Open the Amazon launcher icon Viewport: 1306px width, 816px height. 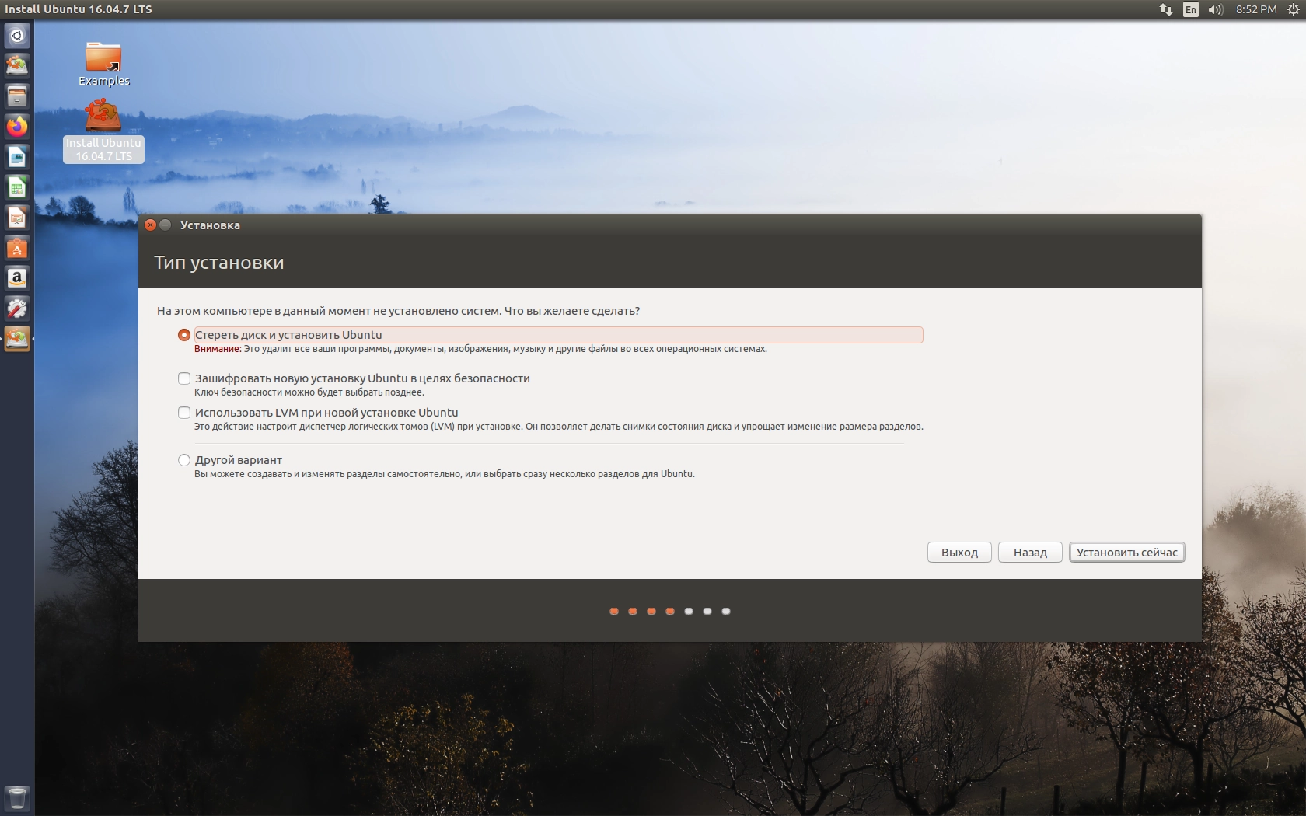pos(17,278)
